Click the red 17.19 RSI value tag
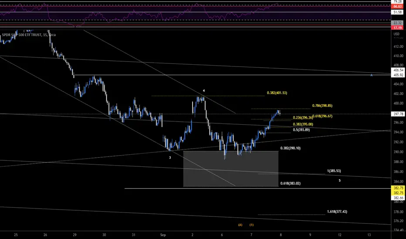 (398, 28)
